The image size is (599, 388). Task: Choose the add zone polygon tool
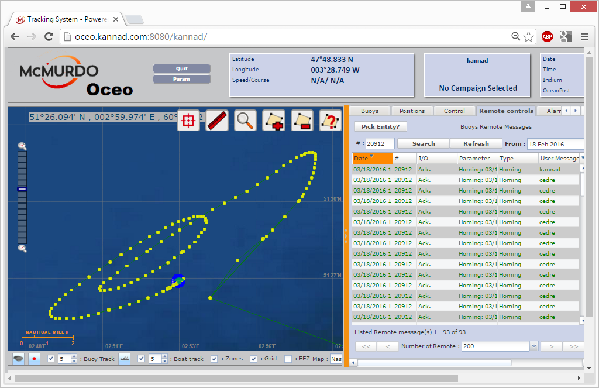point(274,121)
